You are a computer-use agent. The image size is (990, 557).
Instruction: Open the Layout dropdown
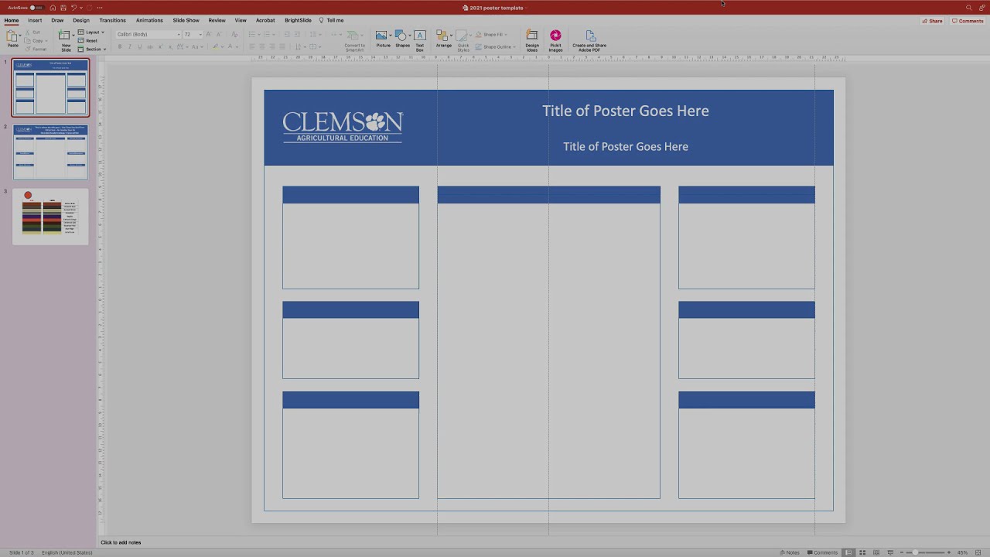91,32
